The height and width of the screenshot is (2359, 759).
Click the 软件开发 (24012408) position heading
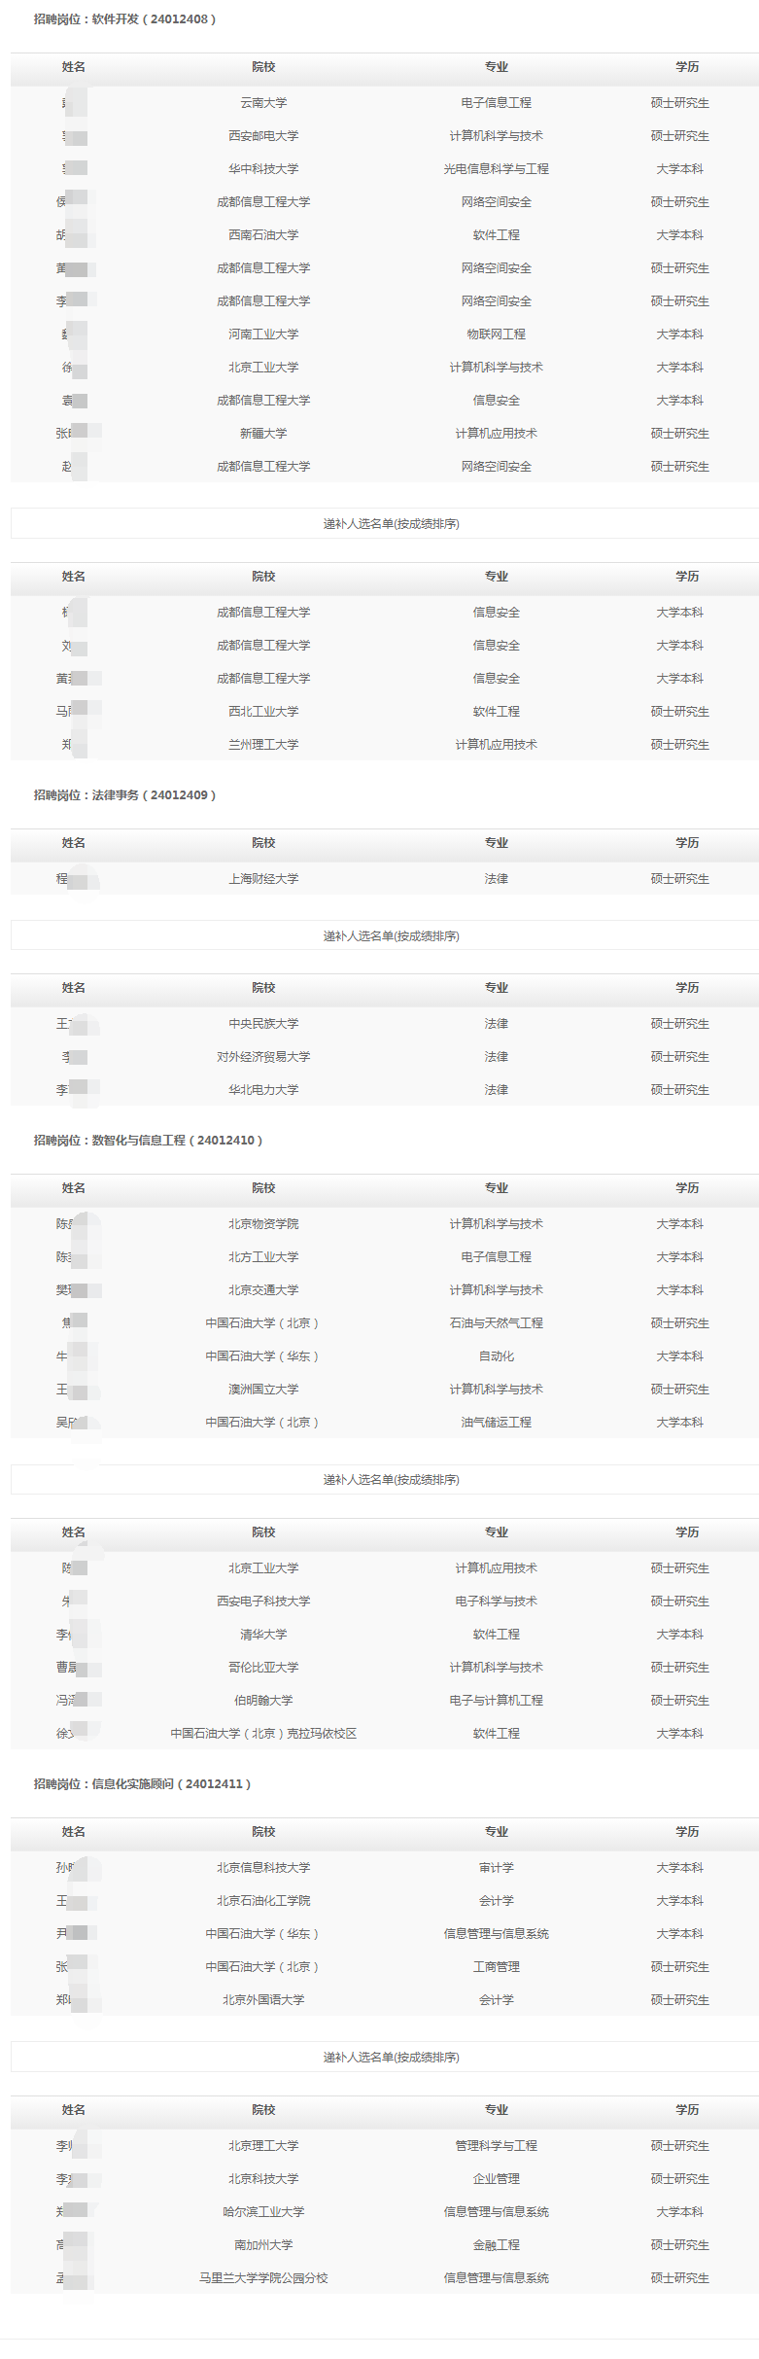pyautogui.click(x=124, y=19)
